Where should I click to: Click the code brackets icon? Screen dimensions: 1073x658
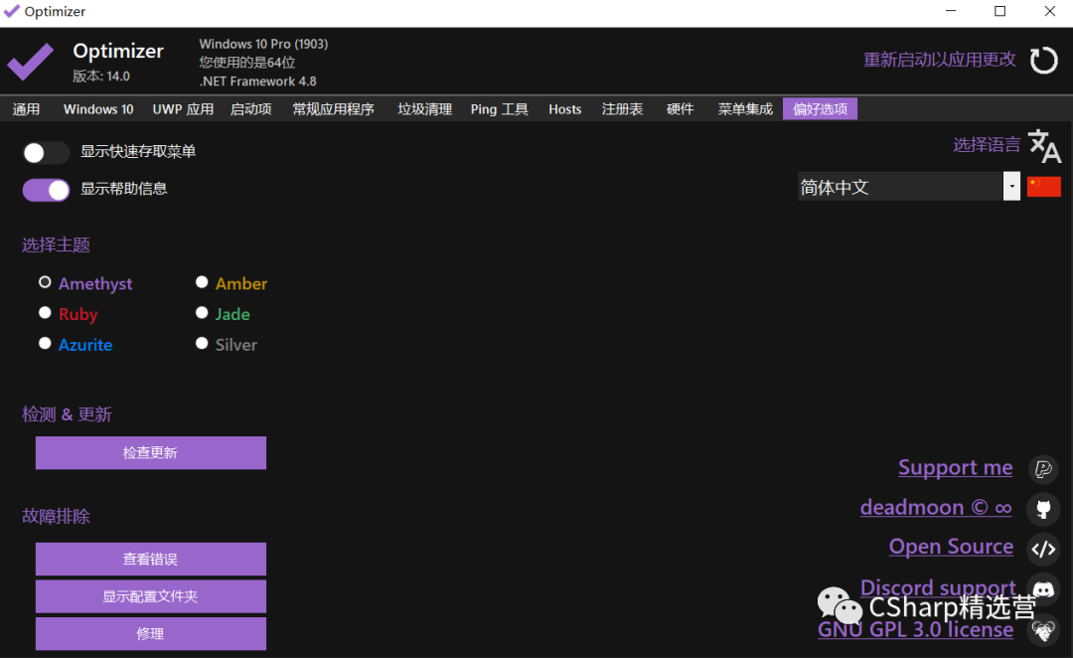(1043, 549)
